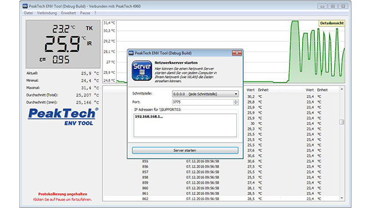
Task: Maximize the main PeakTech window
Action: click(x=333, y=6)
